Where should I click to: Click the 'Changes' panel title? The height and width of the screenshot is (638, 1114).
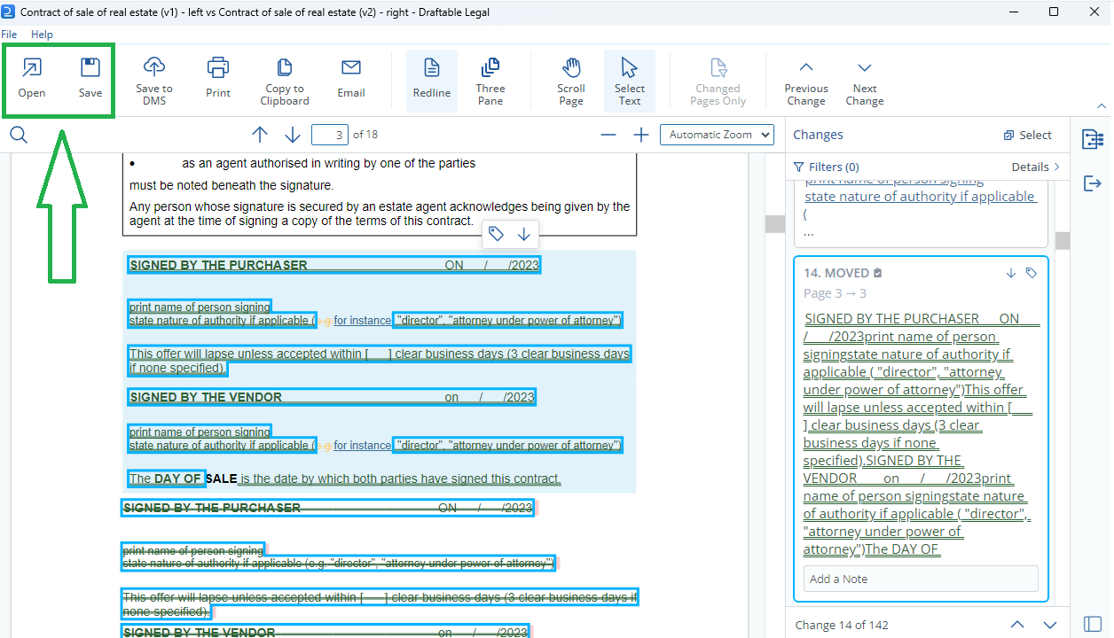point(818,135)
